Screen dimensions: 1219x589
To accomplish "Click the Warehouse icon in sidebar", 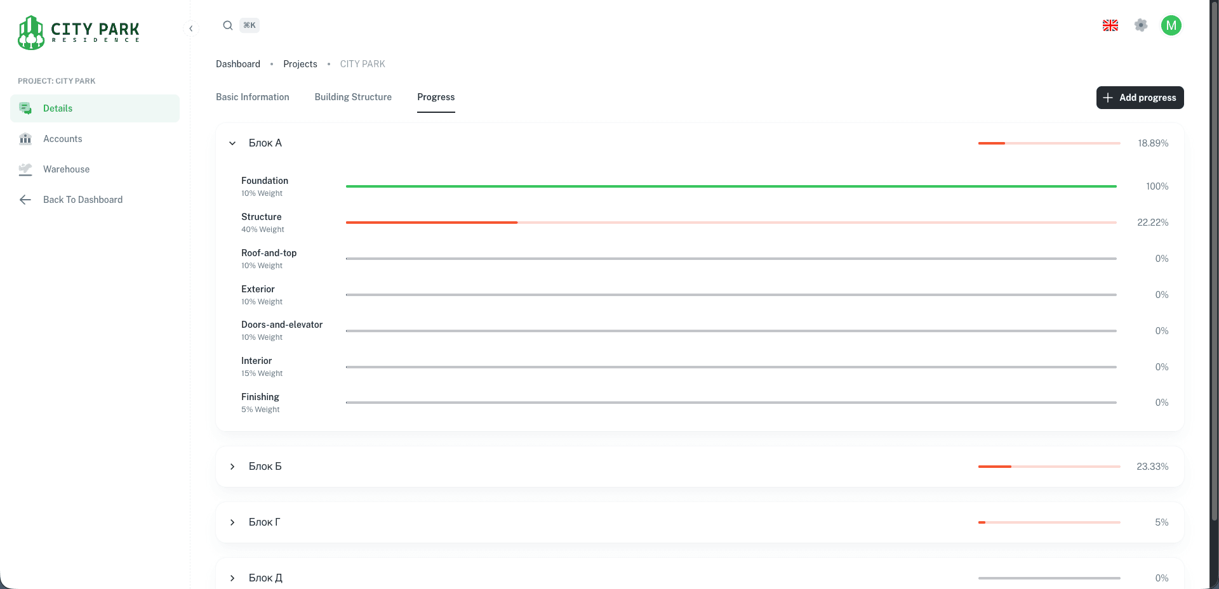I will coord(25,169).
